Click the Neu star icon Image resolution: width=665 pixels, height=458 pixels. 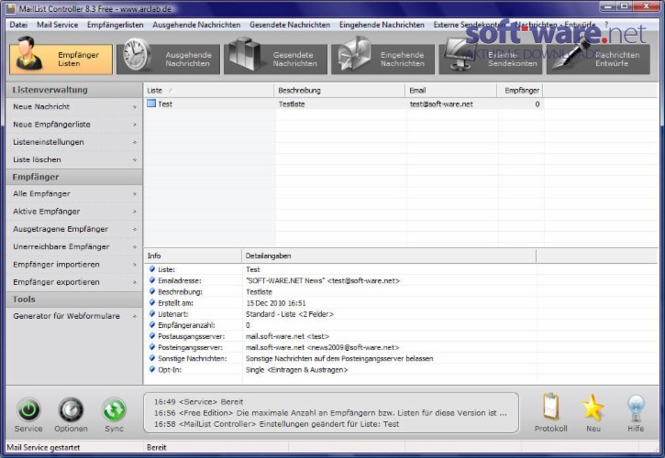tap(593, 408)
